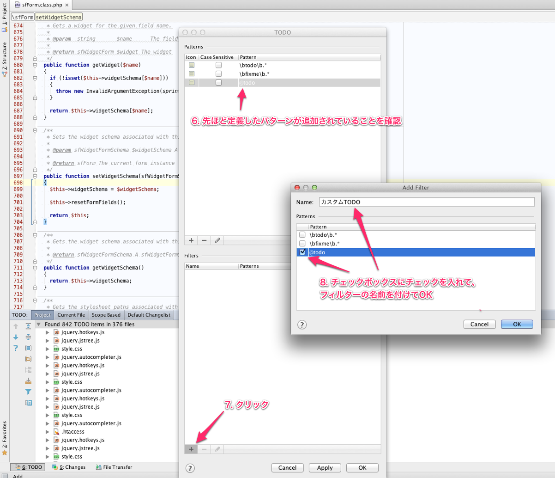Fold the getWidget function at line 680
Image resolution: width=555 pixels, height=478 pixels.
pos(35,65)
